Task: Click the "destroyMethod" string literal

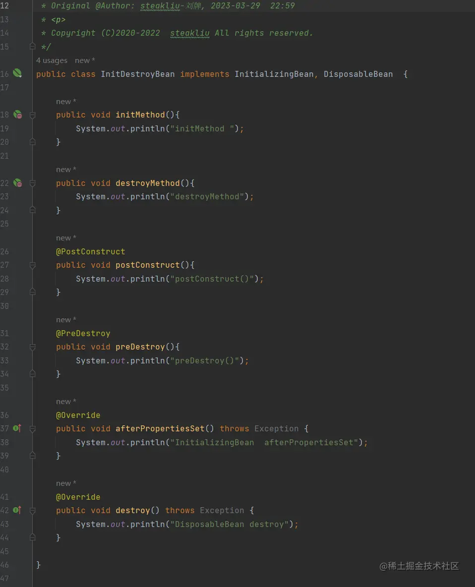Action: click(x=210, y=196)
